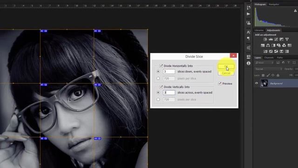298x168 pixels.
Task: Toggle lock all padlock icon
Action: 278,76
